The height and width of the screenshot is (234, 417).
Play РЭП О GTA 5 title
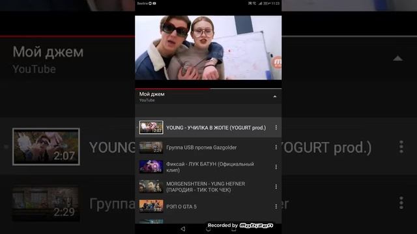(181, 207)
